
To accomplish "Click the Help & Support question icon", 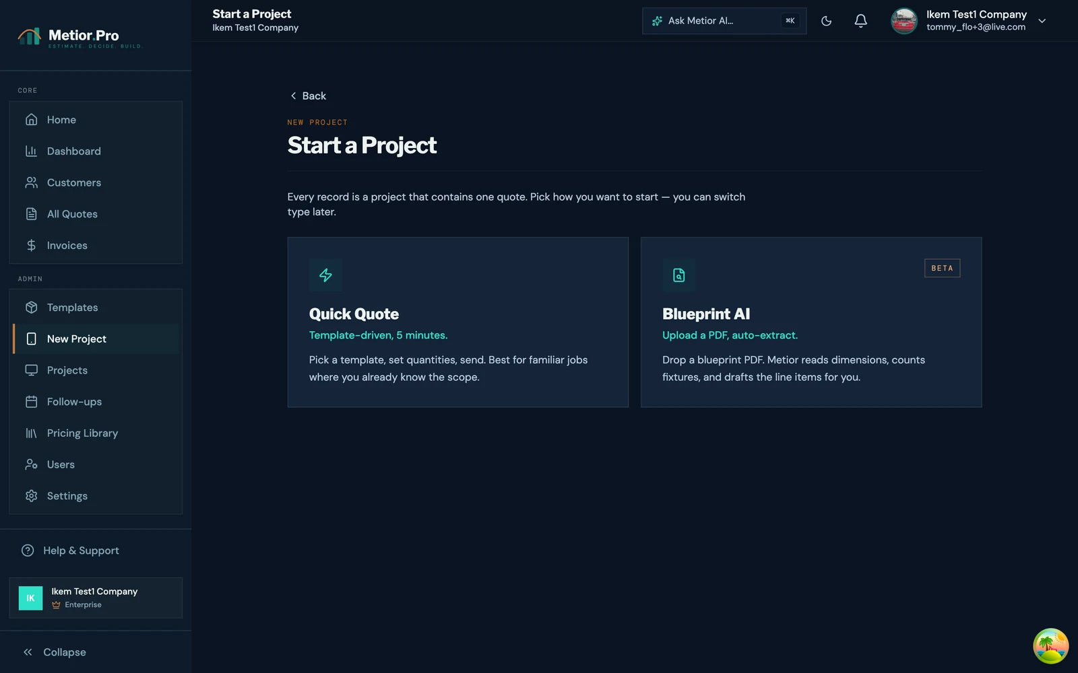I will (x=28, y=551).
